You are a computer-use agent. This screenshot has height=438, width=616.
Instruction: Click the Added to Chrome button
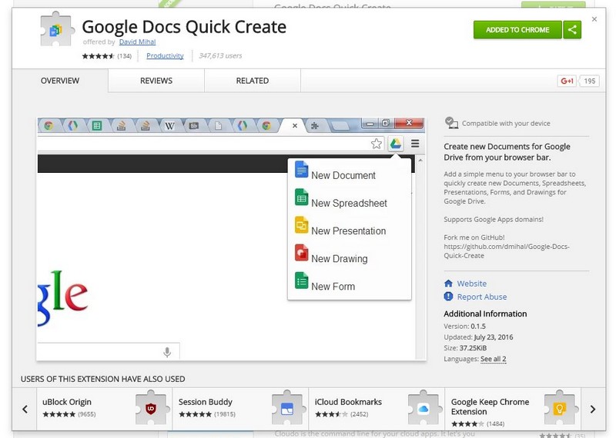pyautogui.click(x=517, y=30)
